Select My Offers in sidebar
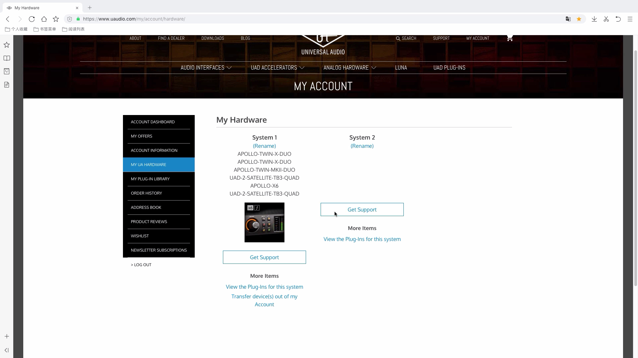Image resolution: width=638 pixels, height=358 pixels. [x=159, y=136]
